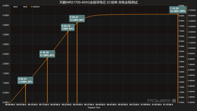Click the 8.000Wh energy axis label
The height and width of the screenshot is (111, 197).
[x=192, y=59]
